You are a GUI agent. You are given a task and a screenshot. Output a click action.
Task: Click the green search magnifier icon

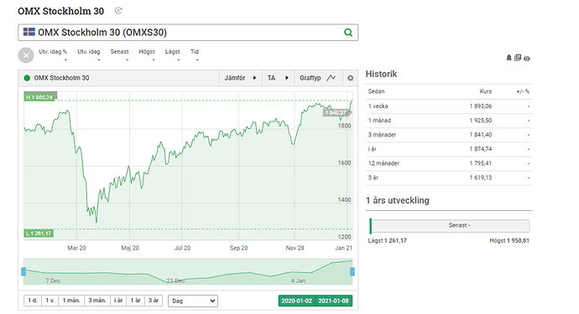pyautogui.click(x=348, y=33)
